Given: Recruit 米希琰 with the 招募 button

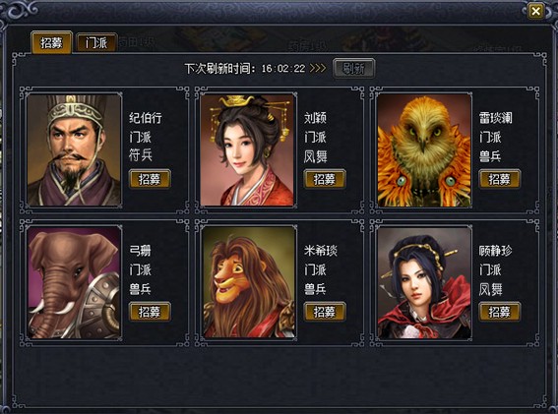Looking at the screenshot, I should (x=325, y=312).
